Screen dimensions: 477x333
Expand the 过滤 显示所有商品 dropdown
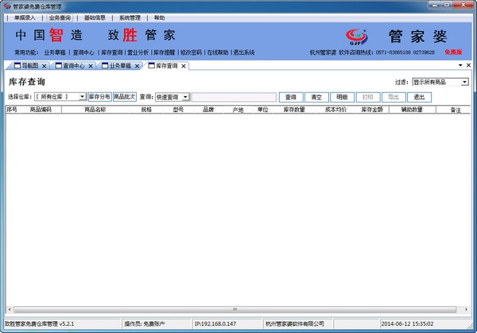click(464, 82)
